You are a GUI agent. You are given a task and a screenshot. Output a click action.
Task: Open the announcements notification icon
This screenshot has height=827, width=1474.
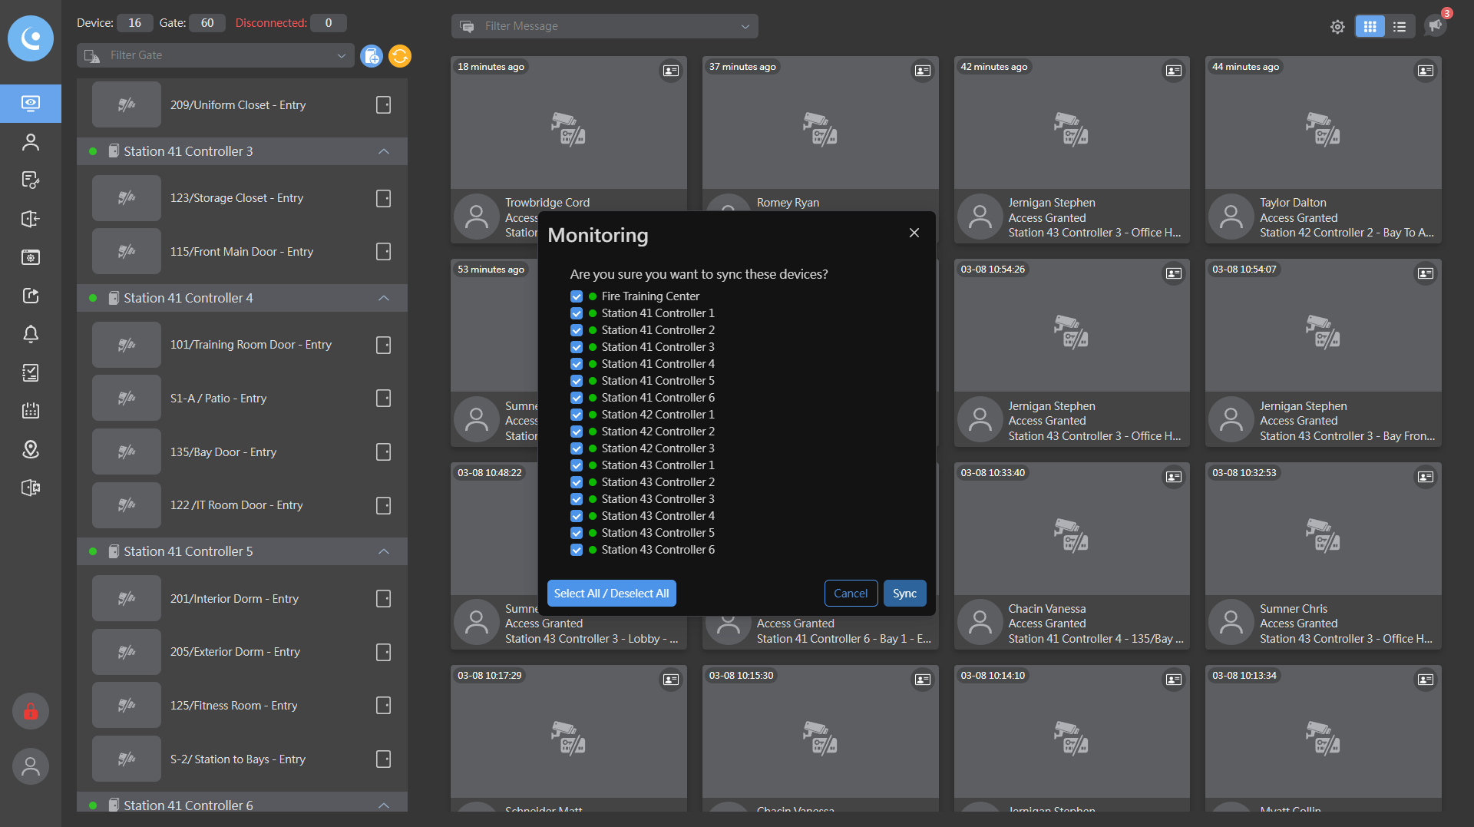click(1435, 25)
